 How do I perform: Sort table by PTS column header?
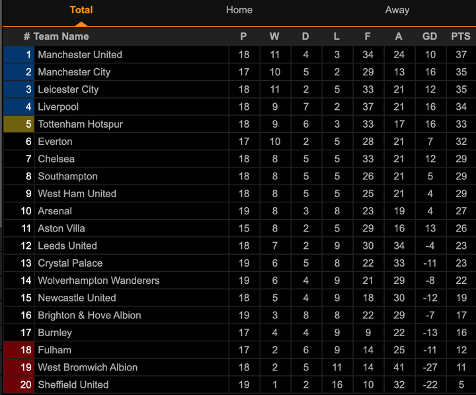(461, 36)
